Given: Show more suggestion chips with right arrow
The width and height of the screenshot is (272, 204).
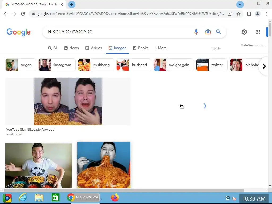Looking at the screenshot, I should [264, 66].
